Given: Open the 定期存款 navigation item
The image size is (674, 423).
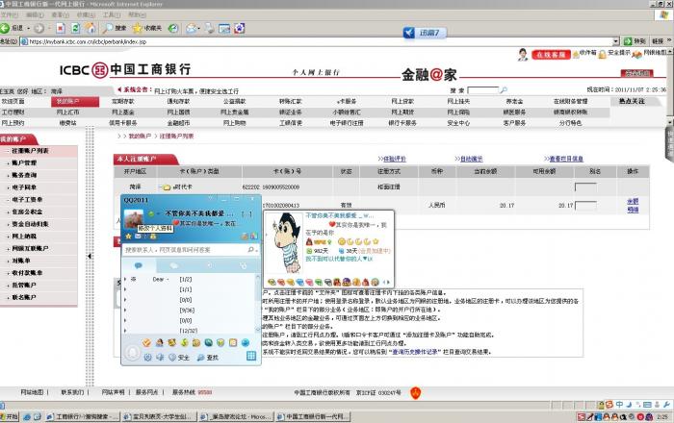Looking at the screenshot, I should (x=123, y=101).
